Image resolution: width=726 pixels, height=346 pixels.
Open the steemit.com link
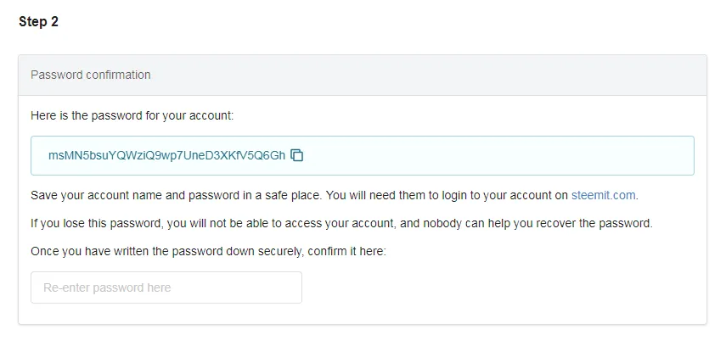point(603,195)
